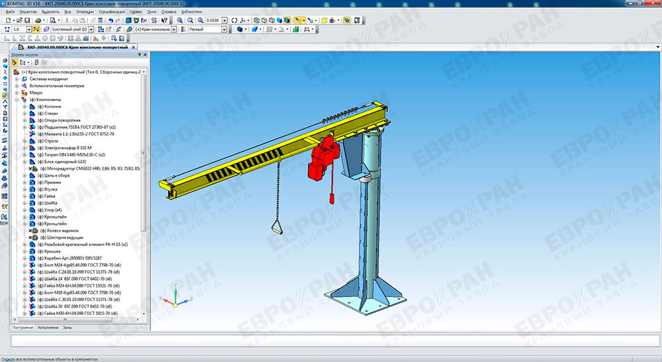Viewport: 662px width, 362px height.
Task: Click the Save document toolbar icon
Action: coord(27,21)
